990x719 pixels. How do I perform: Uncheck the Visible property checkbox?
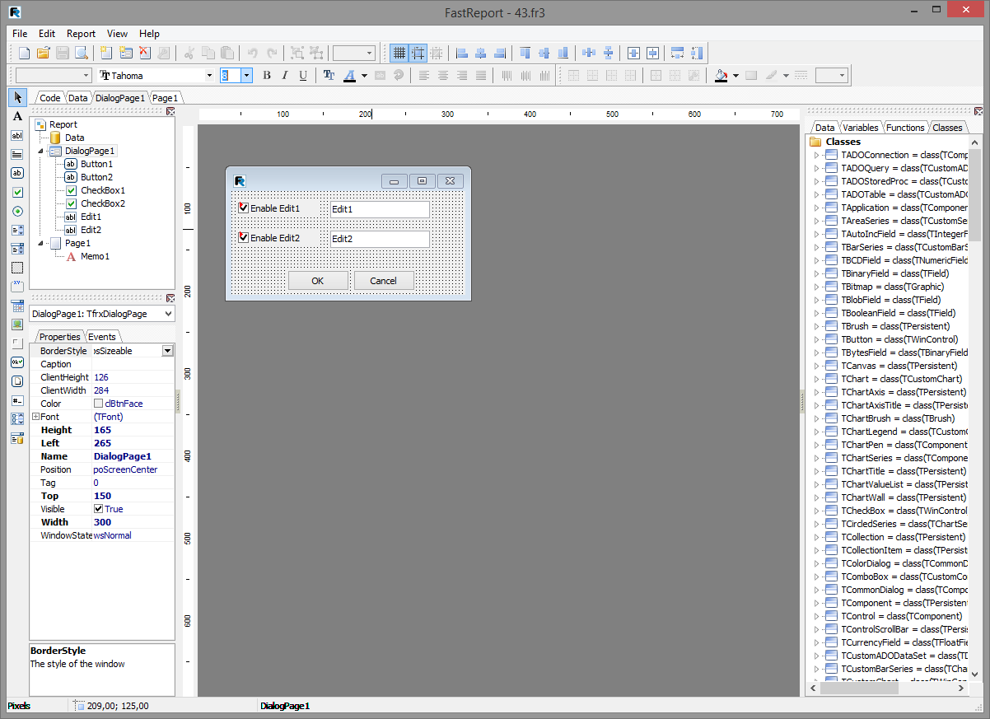99,509
